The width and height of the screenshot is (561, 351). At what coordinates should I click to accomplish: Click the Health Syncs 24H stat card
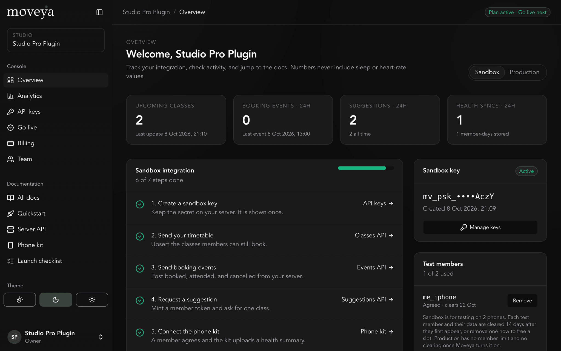click(497, 120)
